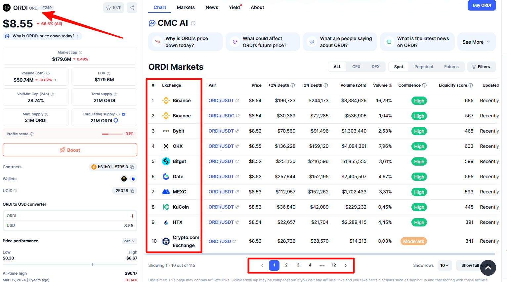This screenshot has height=282, width=507.
Task: Click the Profile score 31% progress bar
Action: [112, 134]
